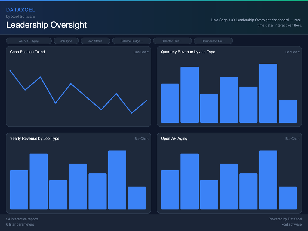Screen dimensions: 308x231
Task: Click the Line Chart type label
Action: tap(141, 52)
